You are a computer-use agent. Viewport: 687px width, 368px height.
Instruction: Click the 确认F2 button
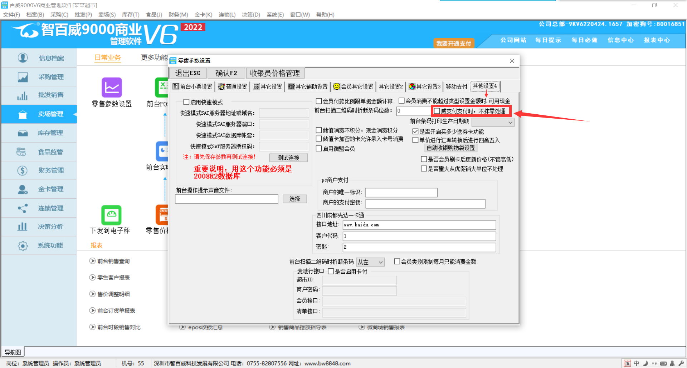(x=226, y=73)
